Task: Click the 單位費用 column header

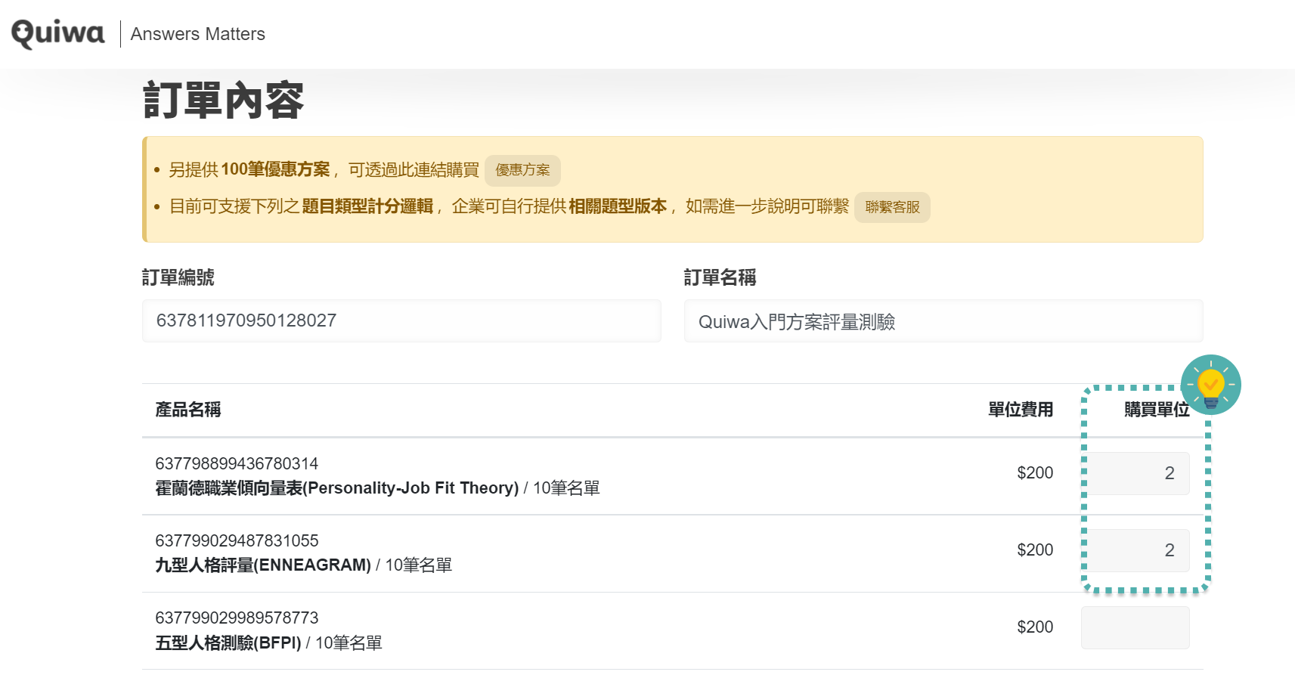Action: pos(1020,410)
